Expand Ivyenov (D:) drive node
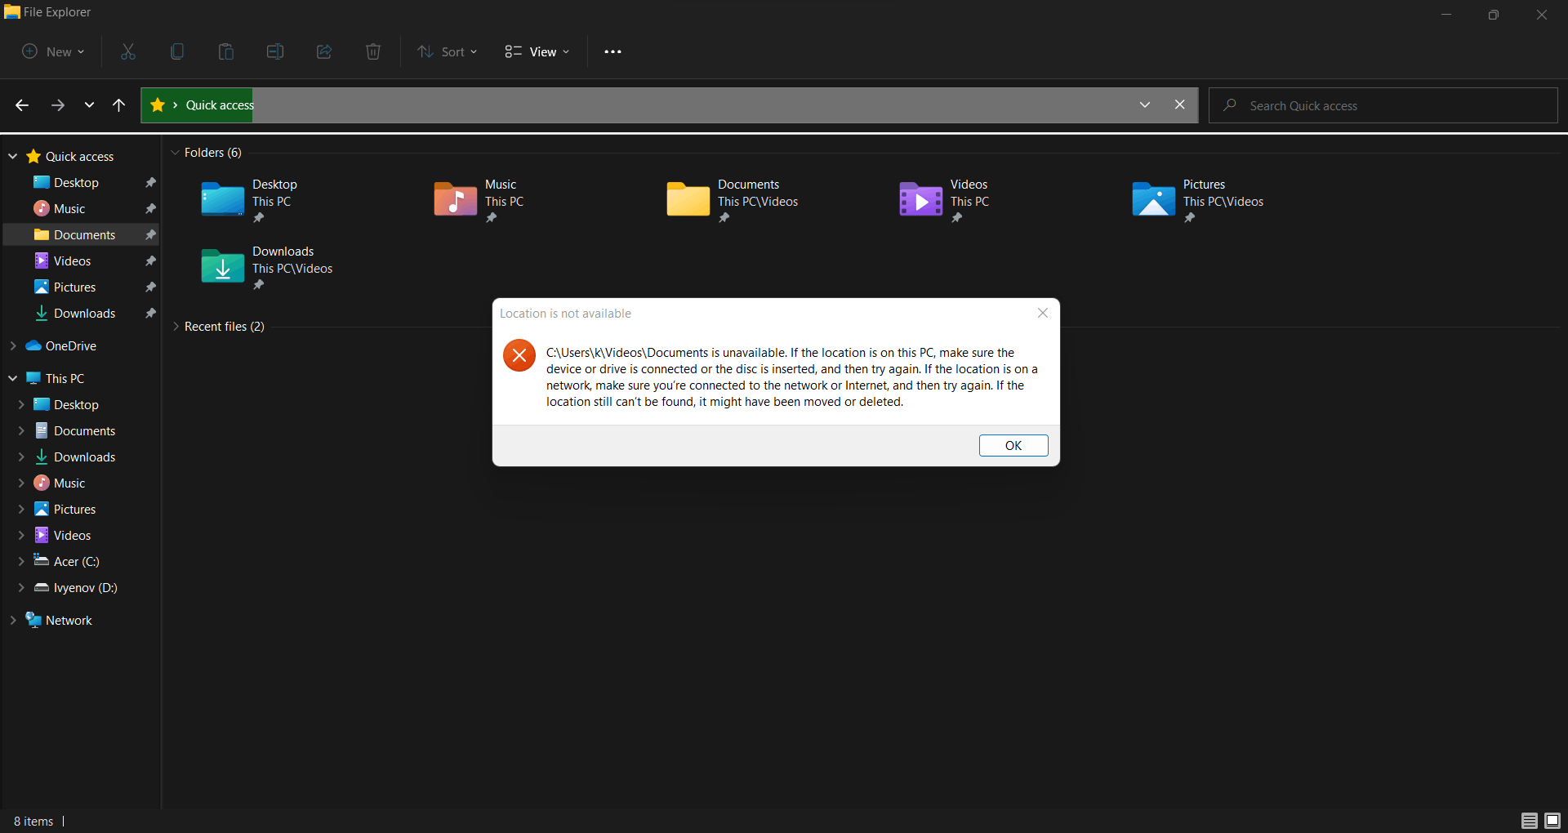Screen dimensions: 1568x833 pyautogui.click(x=21, y=588)
